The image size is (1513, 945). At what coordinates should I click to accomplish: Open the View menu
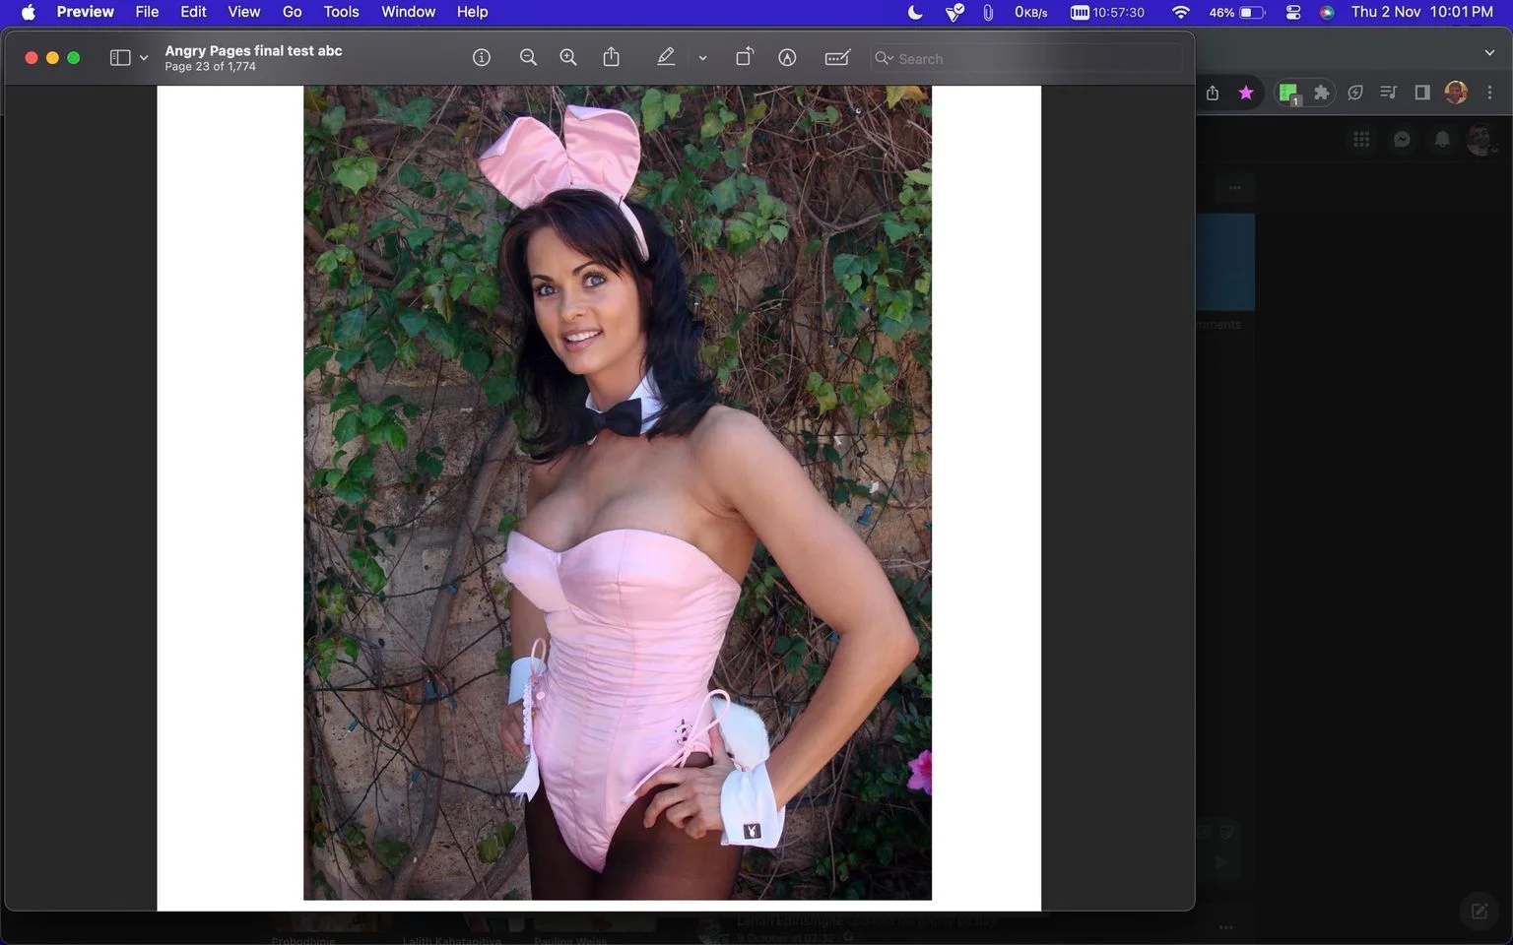click(243, 12)
